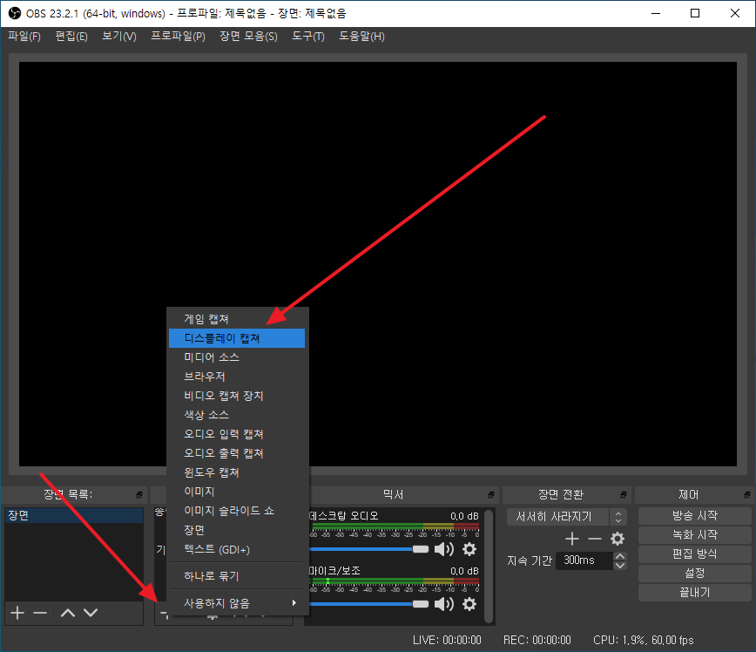The height and width of the screenshot is (652, 756).
Task: Undock the 믹서 panel
Action: coord(491,495)
